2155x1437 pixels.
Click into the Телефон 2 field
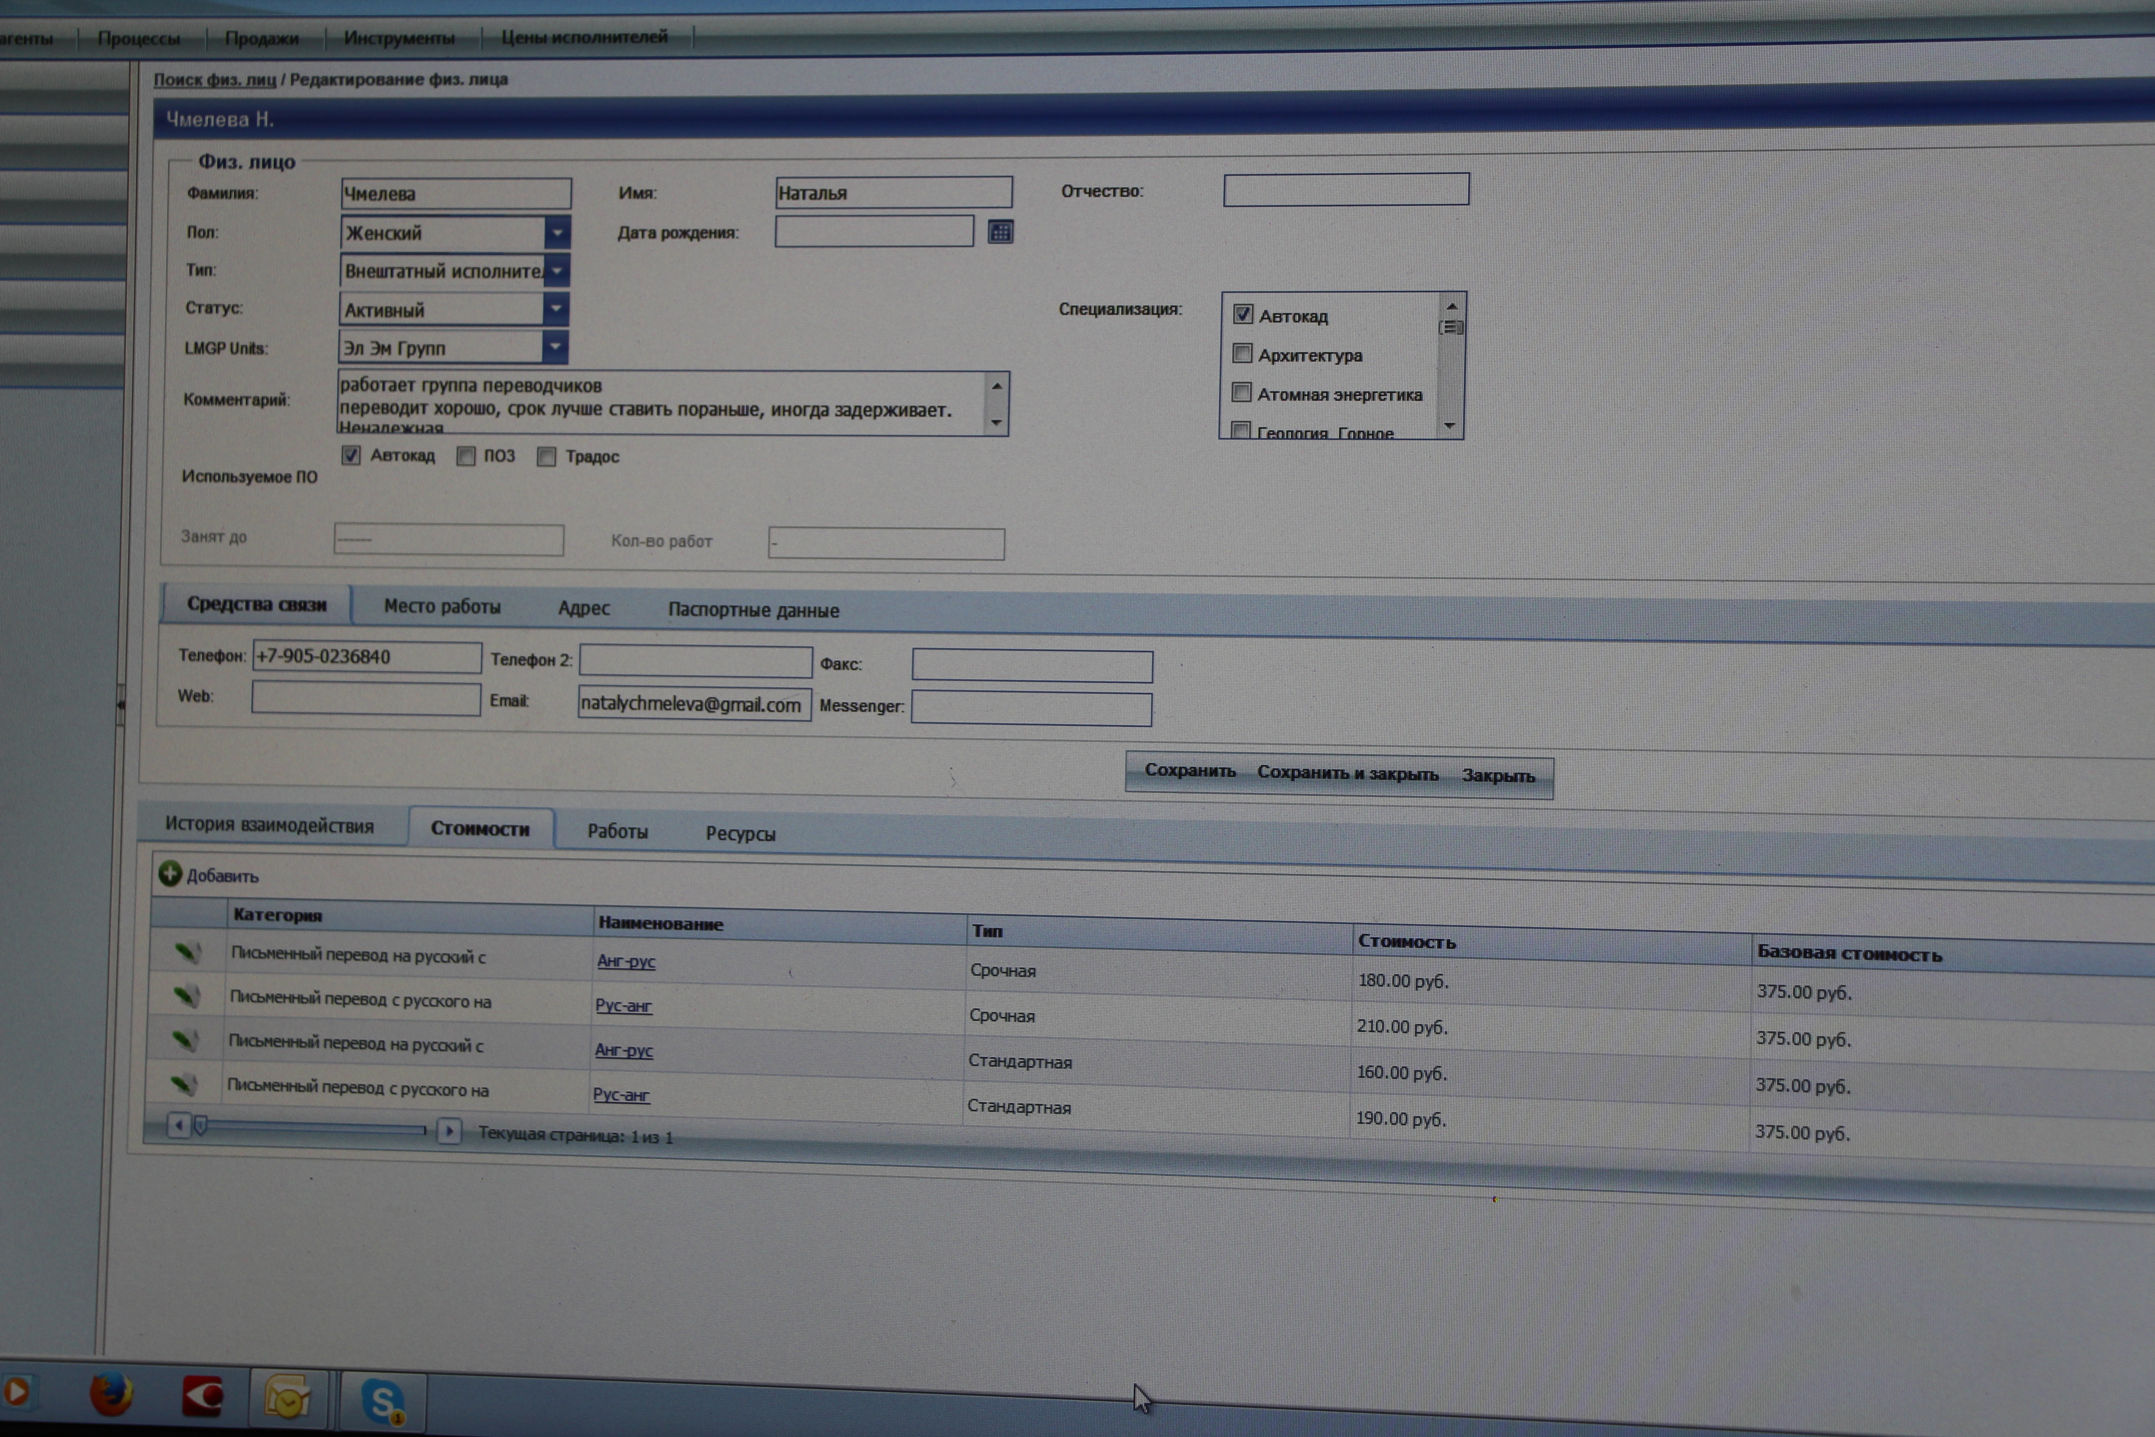[x=695, y=661]
